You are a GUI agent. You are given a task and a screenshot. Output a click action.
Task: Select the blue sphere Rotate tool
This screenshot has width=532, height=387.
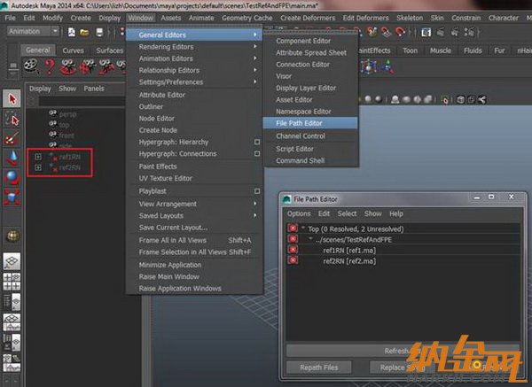click(x=12, y=178)
